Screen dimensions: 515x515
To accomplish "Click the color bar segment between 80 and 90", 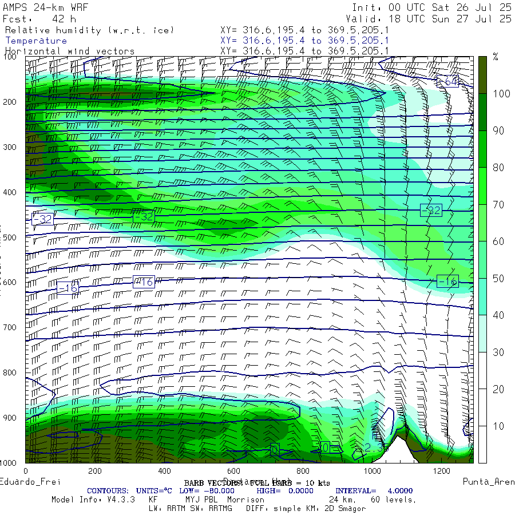I will pos(482,149).
